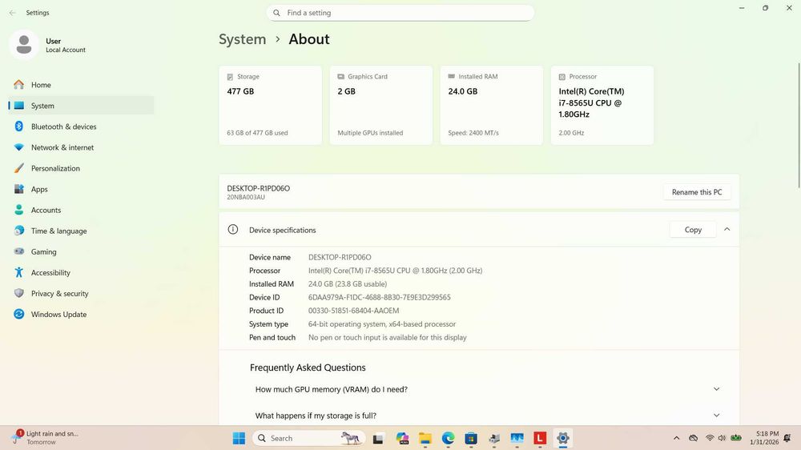Click the vertical scrollbar of the page

pyautogui.click(x=799, y=125)
